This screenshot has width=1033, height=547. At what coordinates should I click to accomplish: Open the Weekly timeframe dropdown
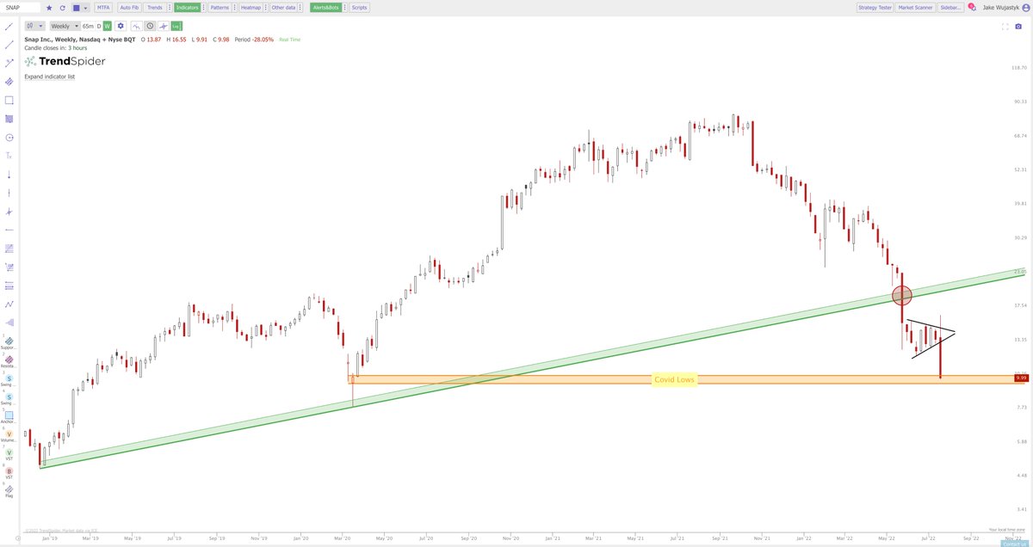point(65,26)
